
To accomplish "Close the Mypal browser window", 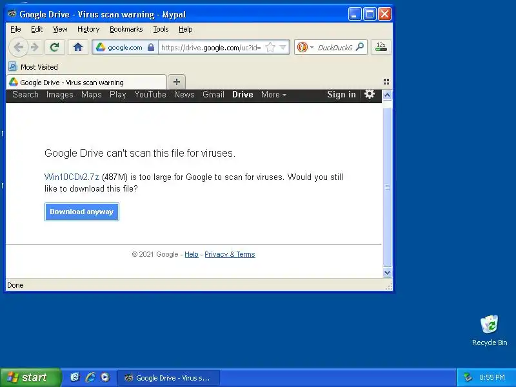I will coord(384,14).
